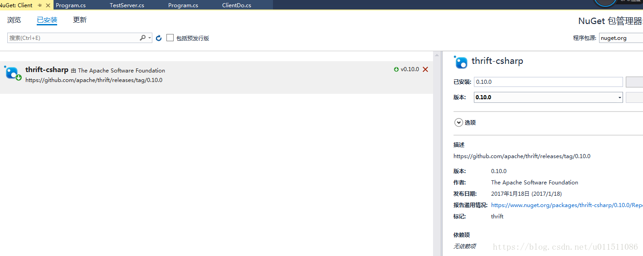
Task: Click 无依赖项 under dependencies
Action: click(465, 246)
